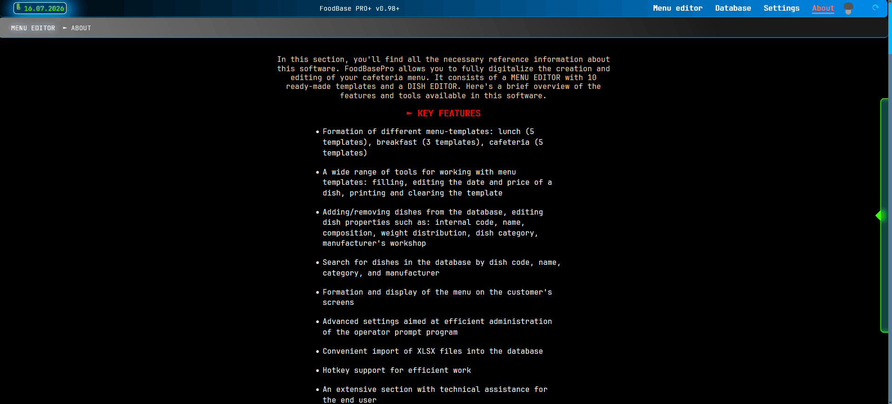Click the 'Convenient import of XLSX files' bullet
This screenshot has height=404, width=892.
coord(433,351)
